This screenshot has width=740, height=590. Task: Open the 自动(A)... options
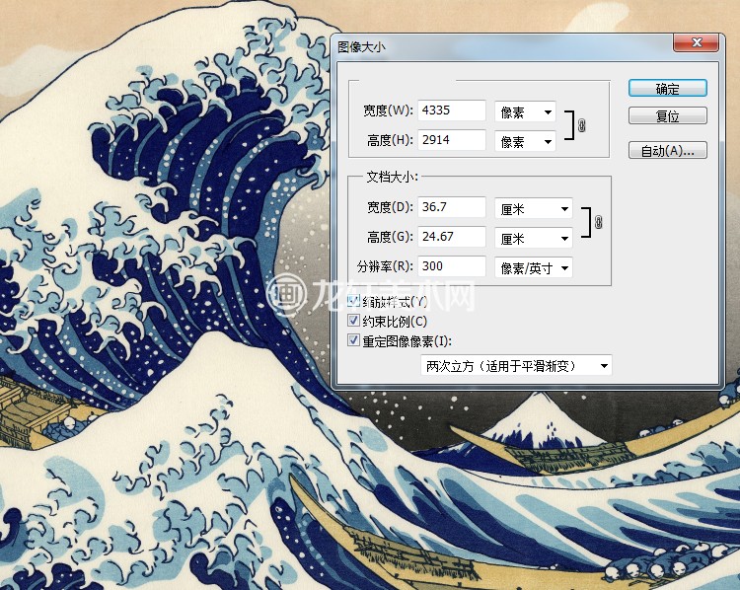pos(667,150)
